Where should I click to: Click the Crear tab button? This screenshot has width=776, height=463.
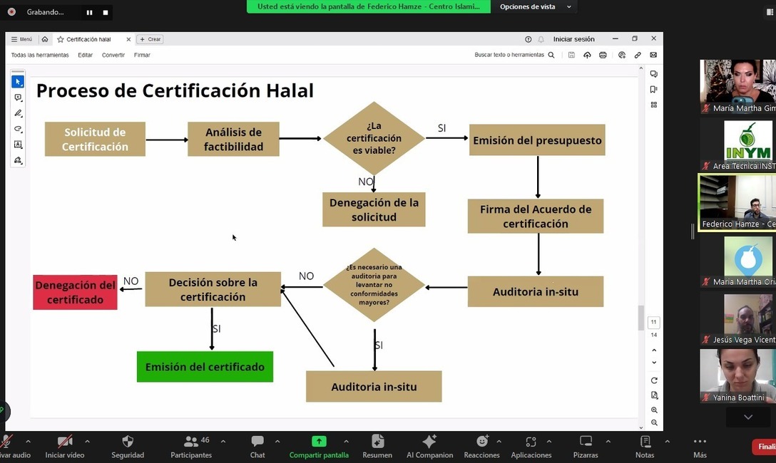[149, 39]
